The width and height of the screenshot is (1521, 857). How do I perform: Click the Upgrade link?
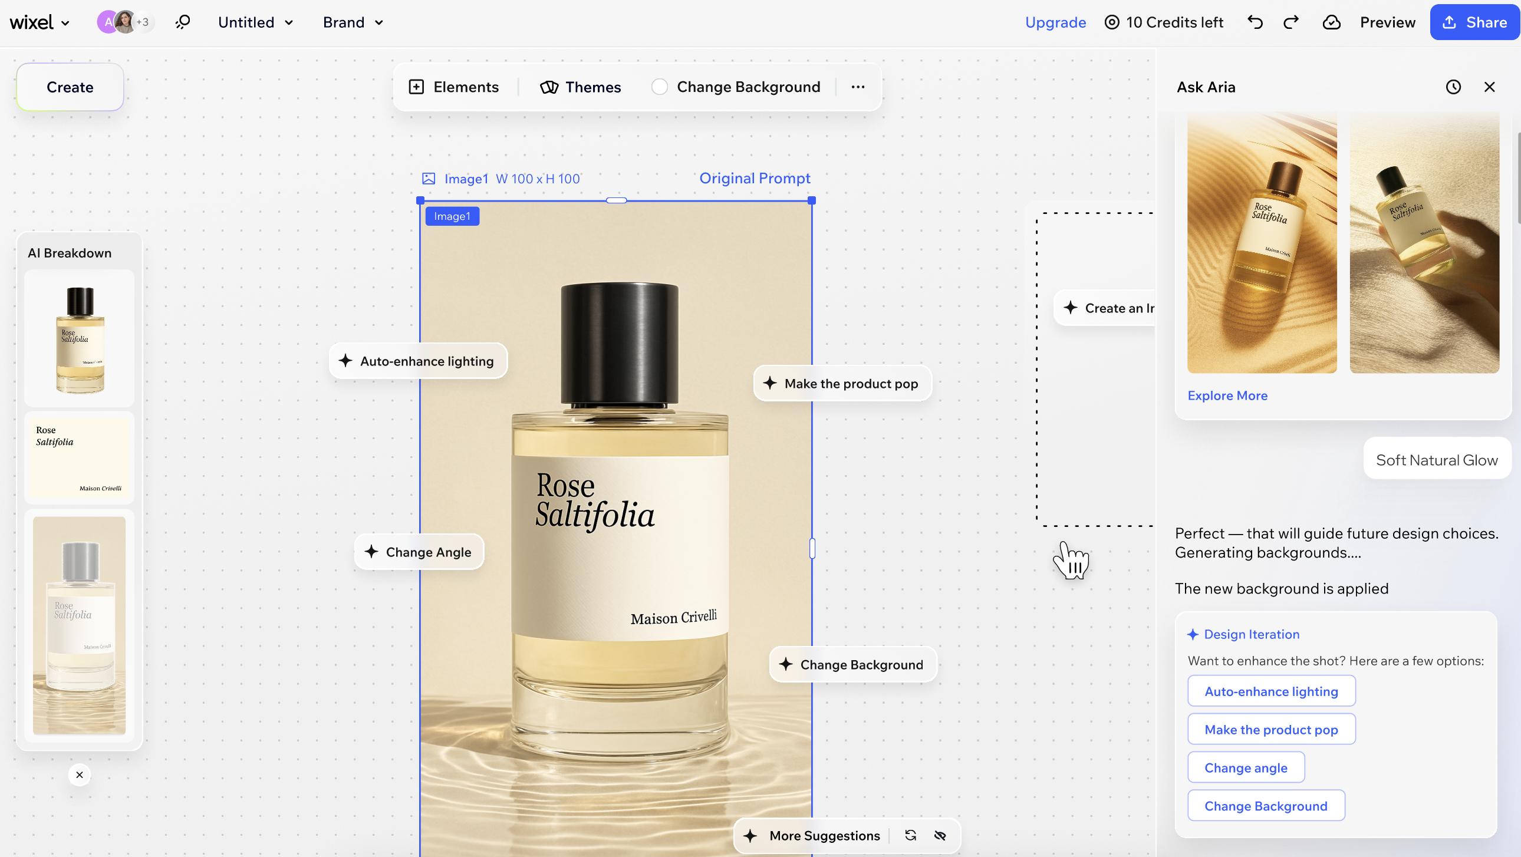[1056, 22]
